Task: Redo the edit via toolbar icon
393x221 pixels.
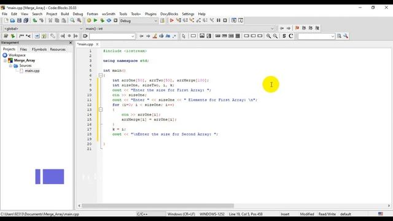Action: pyautogui.click(x=41, y=20)
